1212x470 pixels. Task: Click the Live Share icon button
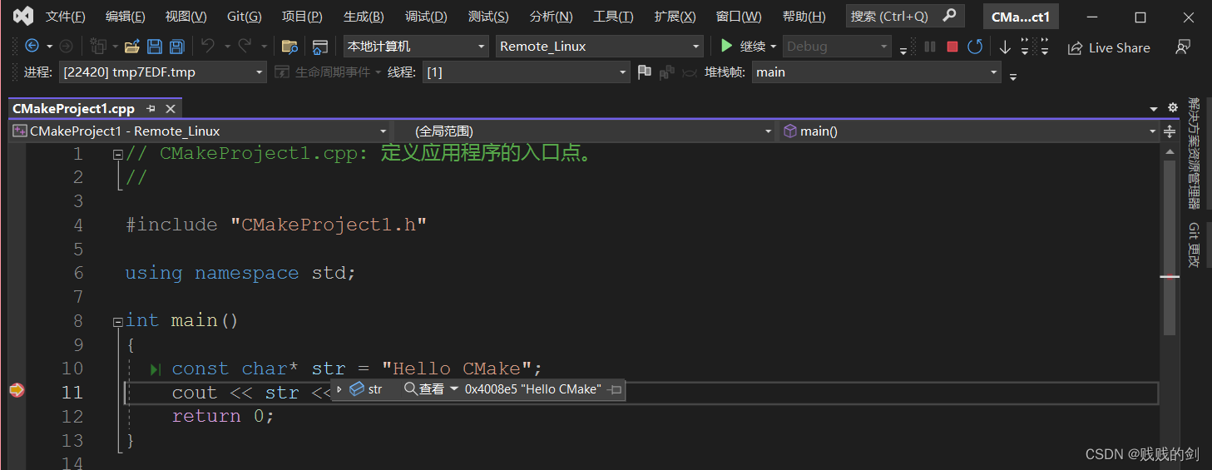(x=1076, y=47)
